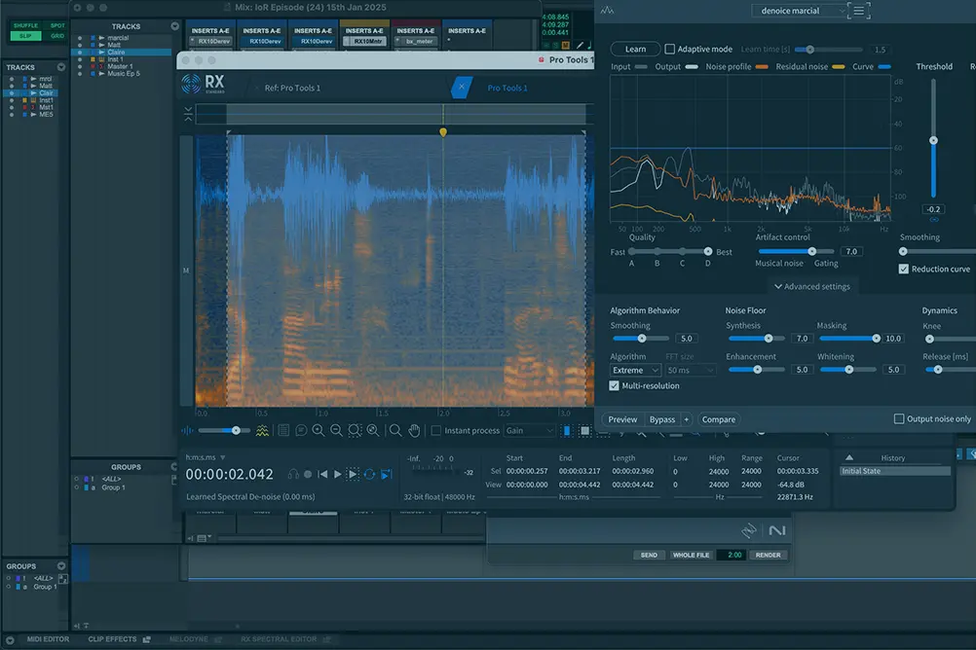976x650 pixels.
Task: Open the h:m:s.ms time format dropdown
Action: (206, 457)
